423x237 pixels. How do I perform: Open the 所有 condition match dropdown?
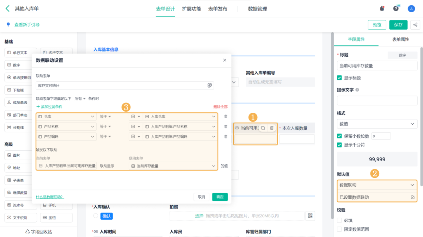coord(80,99)
